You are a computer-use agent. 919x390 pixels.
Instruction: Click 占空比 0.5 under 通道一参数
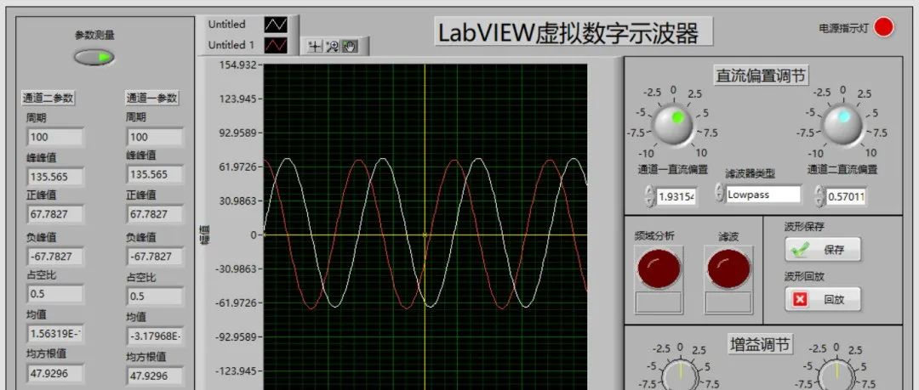[155, 296]
